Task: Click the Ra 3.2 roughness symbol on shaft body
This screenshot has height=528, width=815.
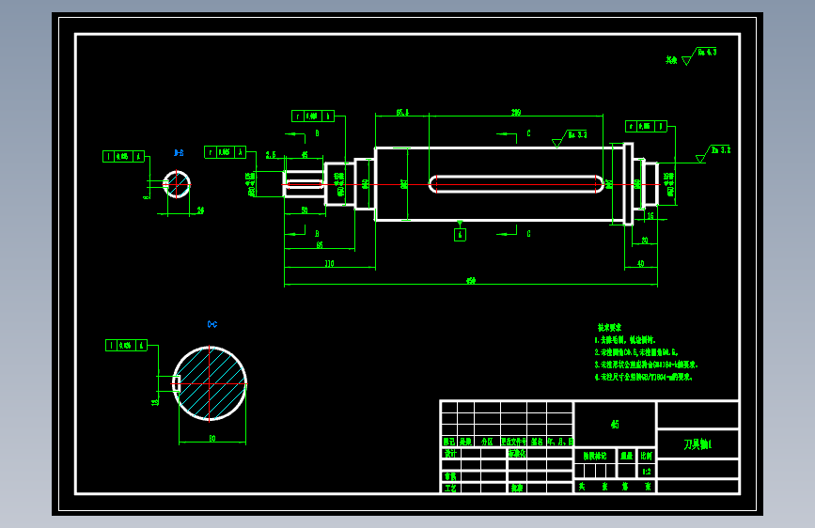Action: (x=570, y=138)
